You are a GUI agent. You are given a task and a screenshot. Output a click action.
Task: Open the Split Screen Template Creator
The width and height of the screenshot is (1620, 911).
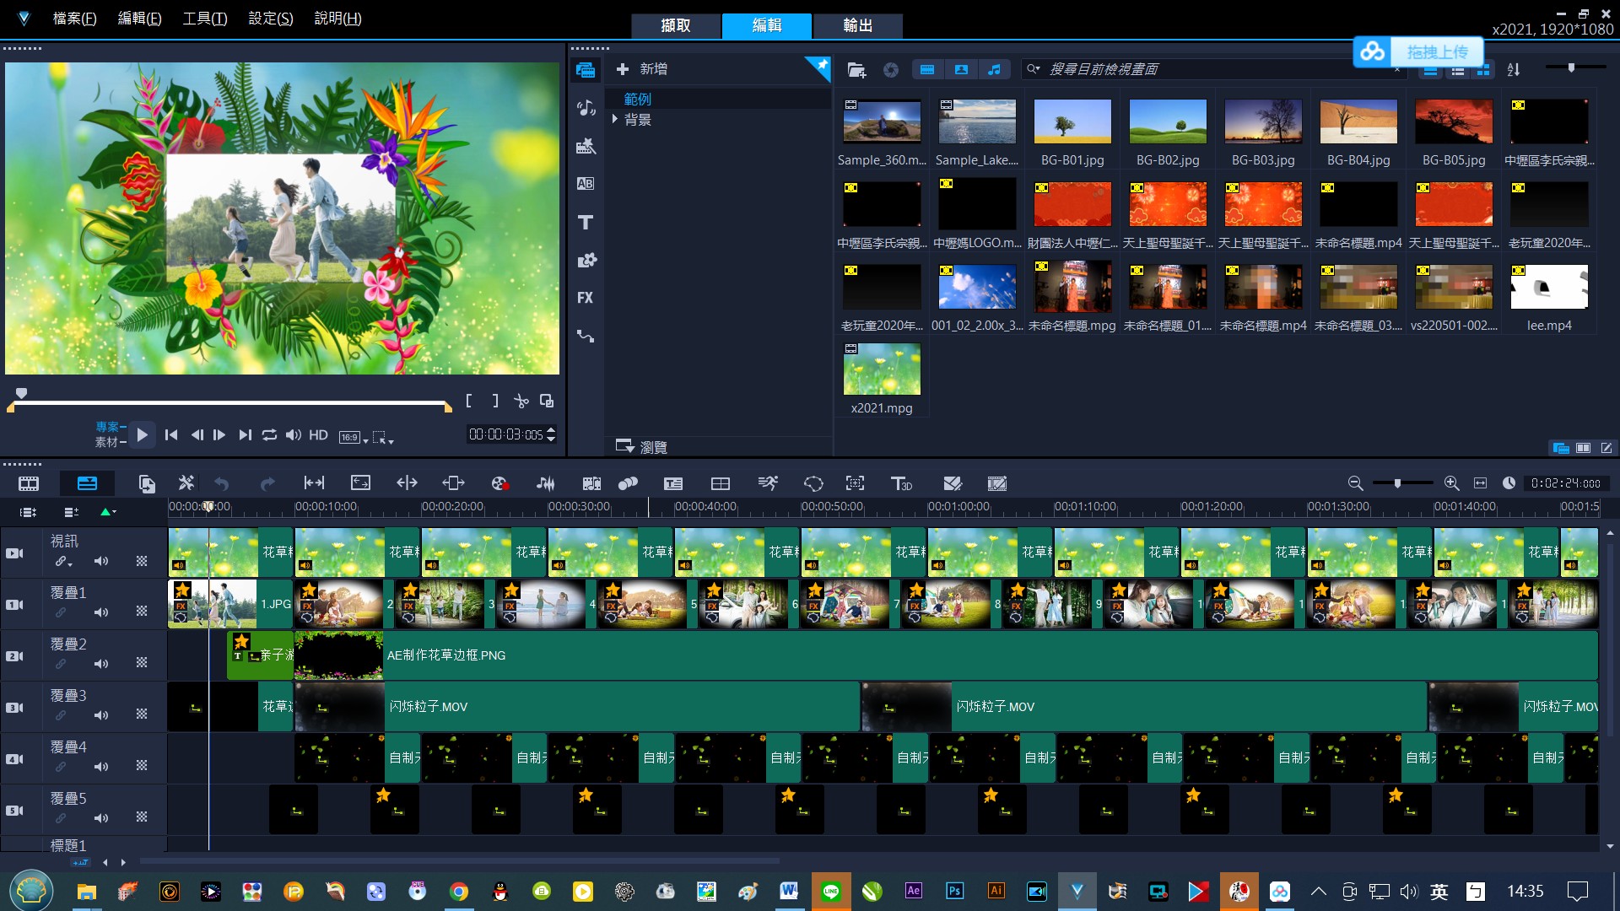(721, 483)
